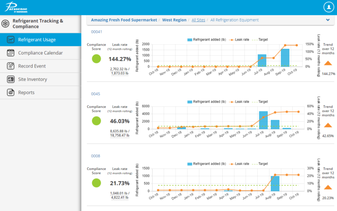Click West Region breadcrumb link
The image size is (337, 211).
(x=174, y=20)
